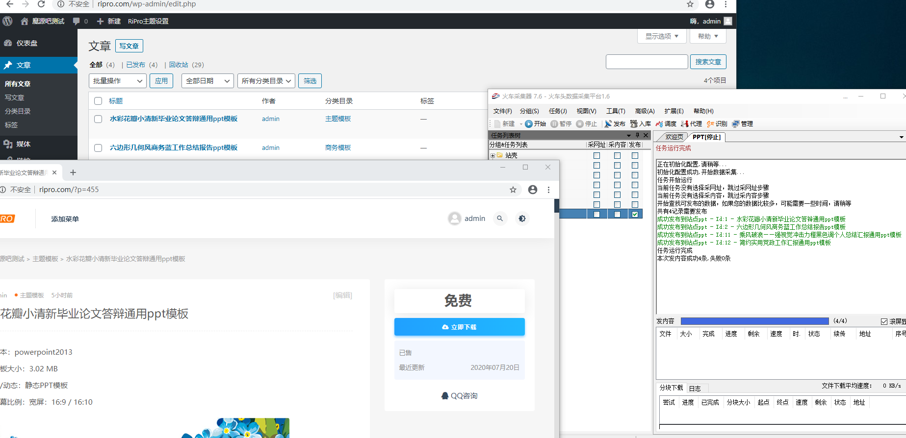Open the 所有分类目录 category filter dropdown
The width and height of the screenshot is (906, 438).
pos(266,81)
